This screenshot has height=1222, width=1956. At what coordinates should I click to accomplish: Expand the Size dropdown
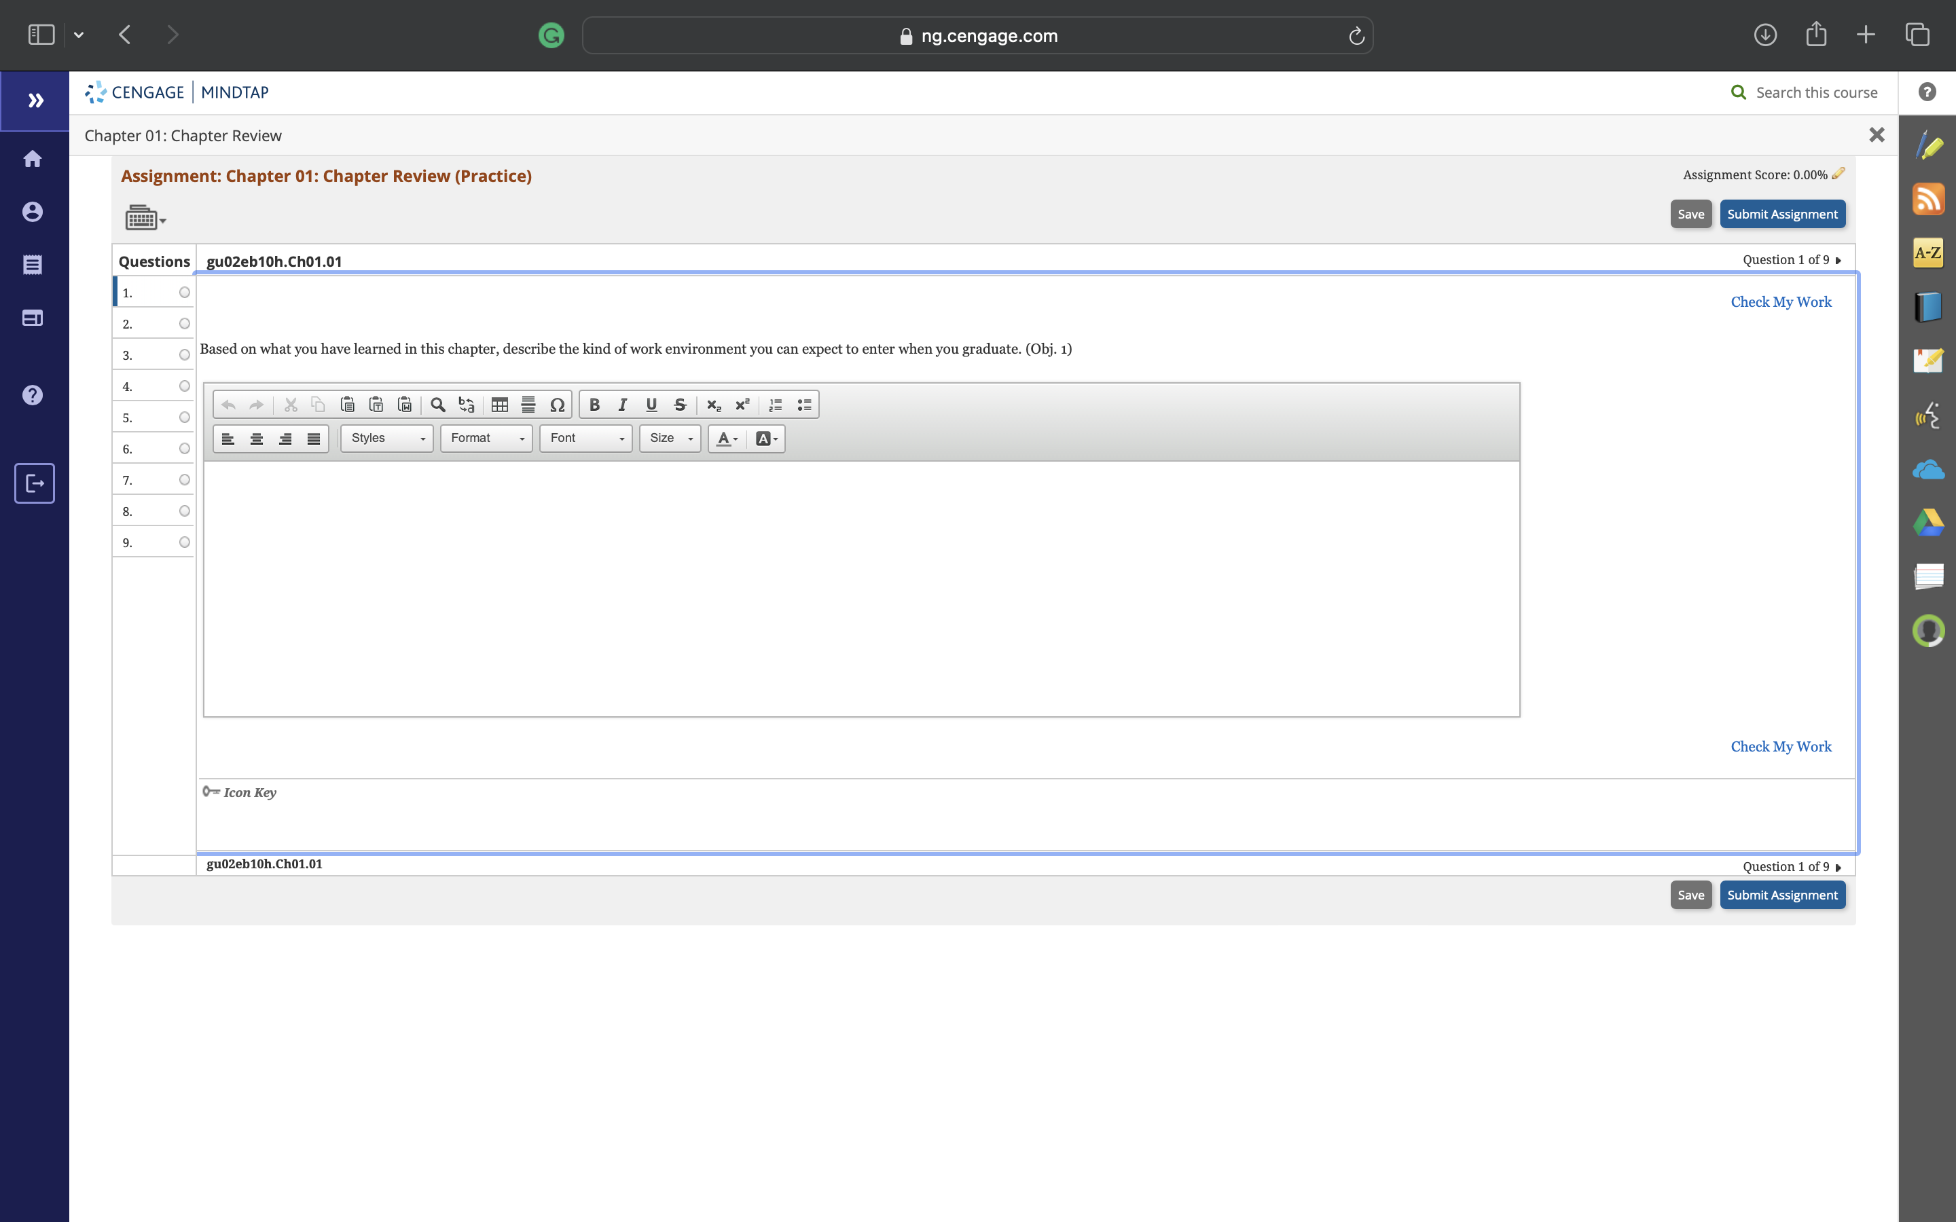coord(670,438)
